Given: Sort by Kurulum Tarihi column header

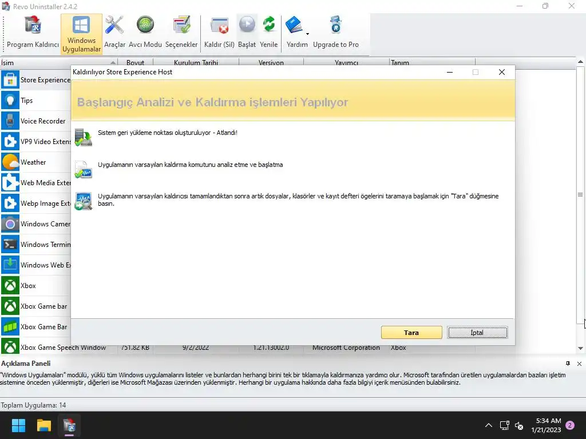Looking at the screenshot, I should [x=196, y=62].
